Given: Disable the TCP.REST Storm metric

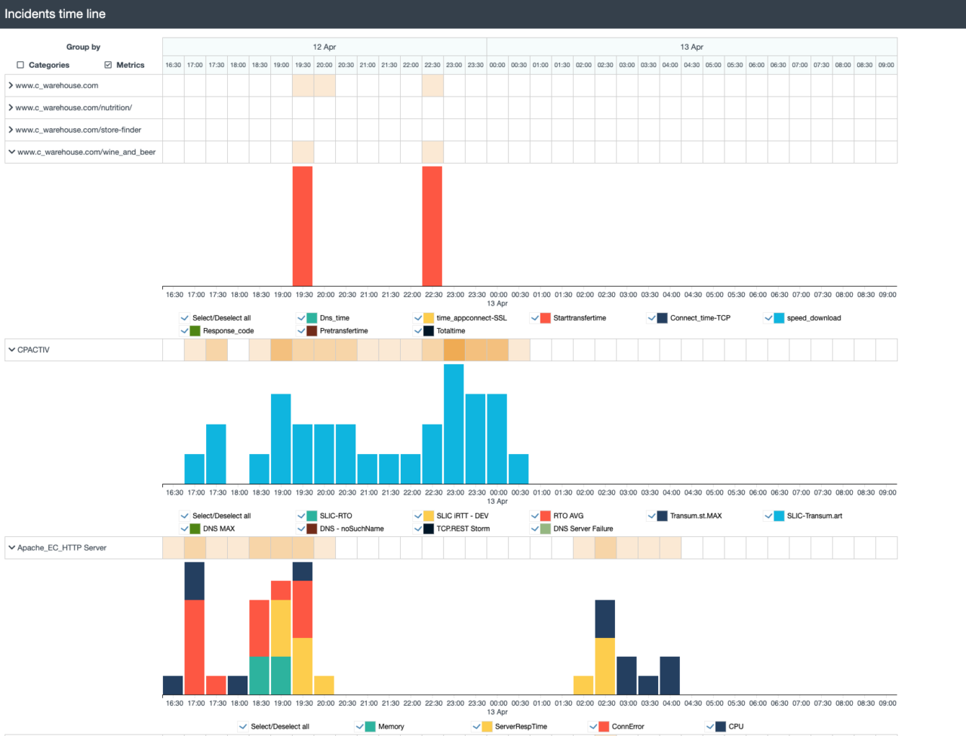Looking at the screenshot, I should click(417, 529).
